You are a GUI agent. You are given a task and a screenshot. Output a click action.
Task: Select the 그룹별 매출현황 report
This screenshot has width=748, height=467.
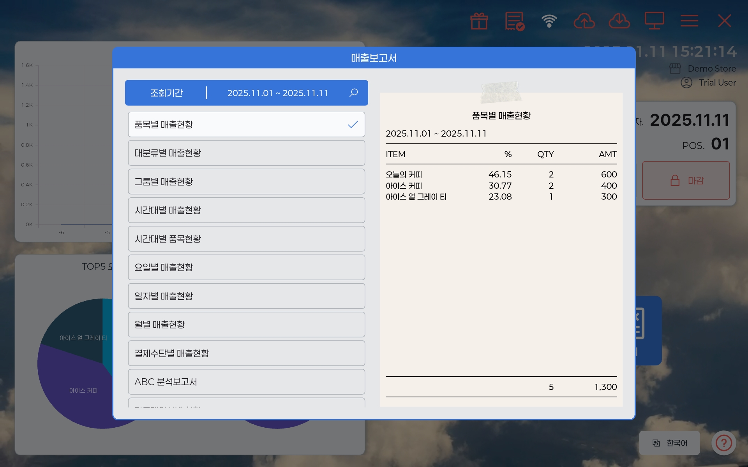[x=246, y=182]
